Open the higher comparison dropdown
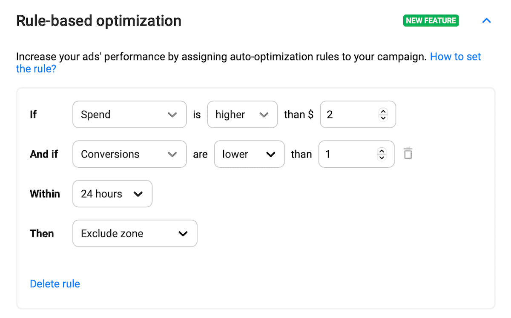 click(x=242, y=114)
